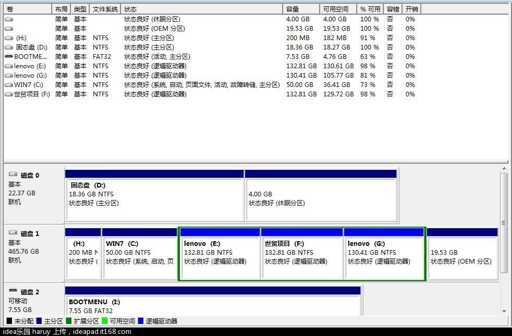The image size is (512, 336).
Task: Click the 开销 column header
Action: pyautogui.click(x=412, y=9)
